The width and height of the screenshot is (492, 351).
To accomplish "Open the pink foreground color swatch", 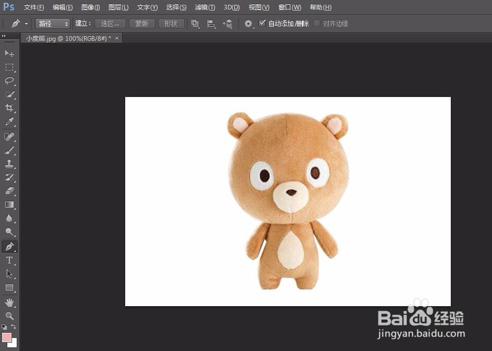I will (7, 337).
